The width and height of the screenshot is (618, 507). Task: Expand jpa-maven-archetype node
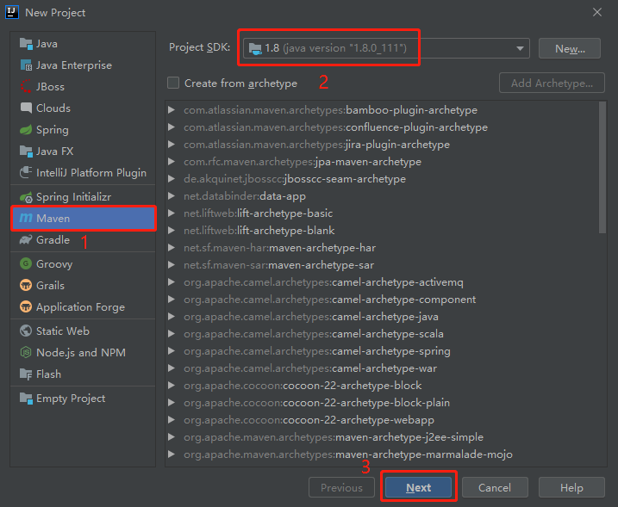tap(172, 161)
